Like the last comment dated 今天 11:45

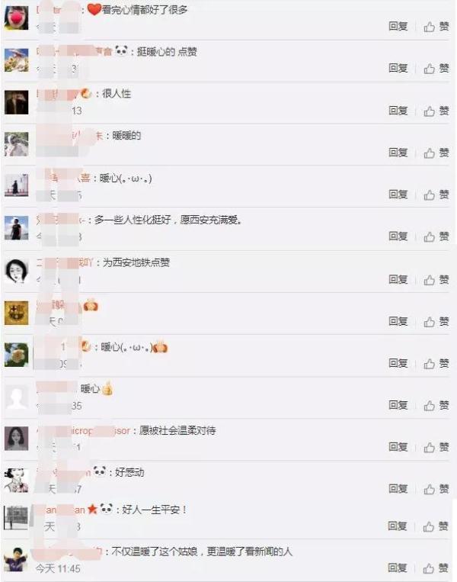coord(436,568)
